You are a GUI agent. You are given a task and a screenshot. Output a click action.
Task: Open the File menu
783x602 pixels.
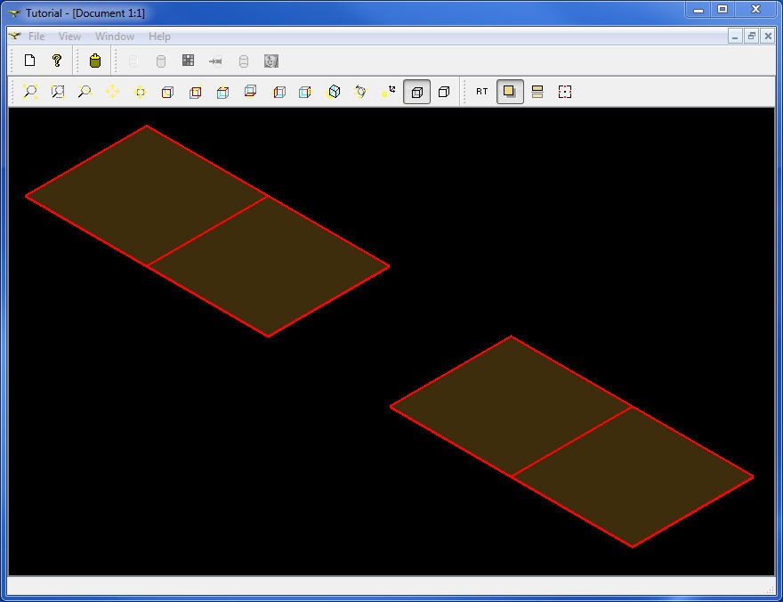[x=36, y=37]
